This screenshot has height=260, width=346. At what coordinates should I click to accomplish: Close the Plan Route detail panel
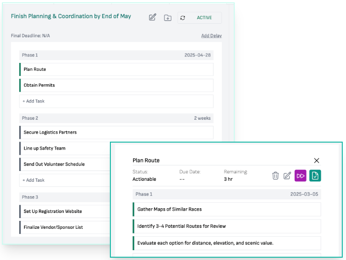pyautogui.click(x=317, y=160)
